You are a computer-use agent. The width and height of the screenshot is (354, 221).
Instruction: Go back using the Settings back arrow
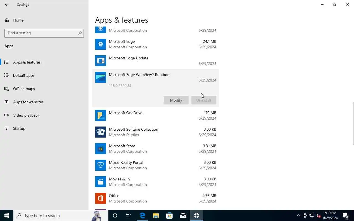pos(7,4)
